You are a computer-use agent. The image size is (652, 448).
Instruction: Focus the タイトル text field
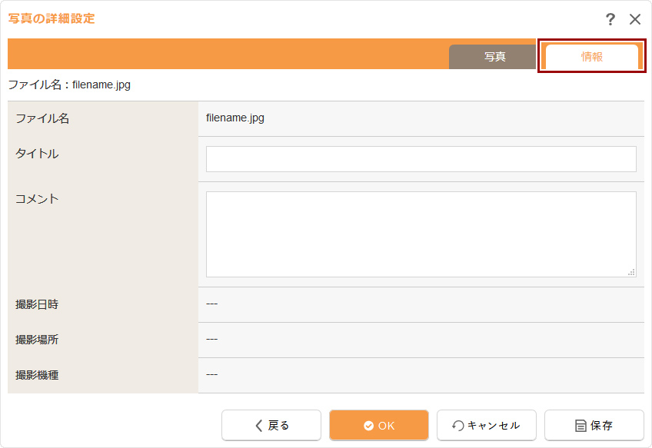[x=421, y=159]
